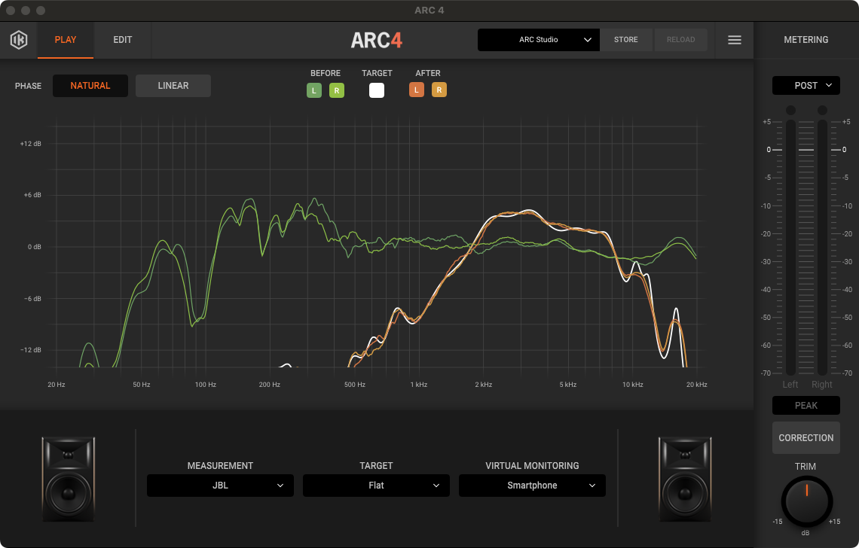
Task: Open the POST metering dropdown
Action: point(806,85)
